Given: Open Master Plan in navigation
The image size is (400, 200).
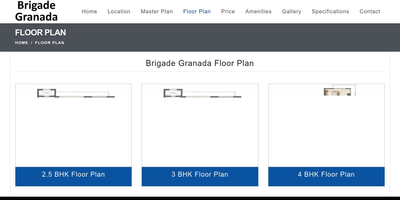Looking at the screenshot, I should pos(157,11).
